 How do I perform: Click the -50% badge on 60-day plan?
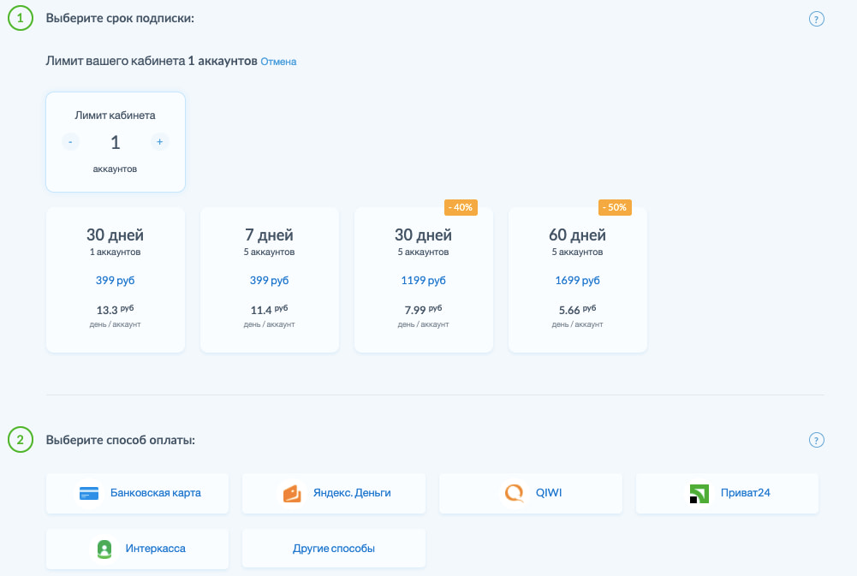coord(613,206)
